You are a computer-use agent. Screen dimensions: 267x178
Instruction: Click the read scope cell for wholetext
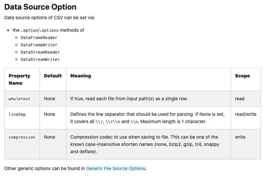click(240, 99)
